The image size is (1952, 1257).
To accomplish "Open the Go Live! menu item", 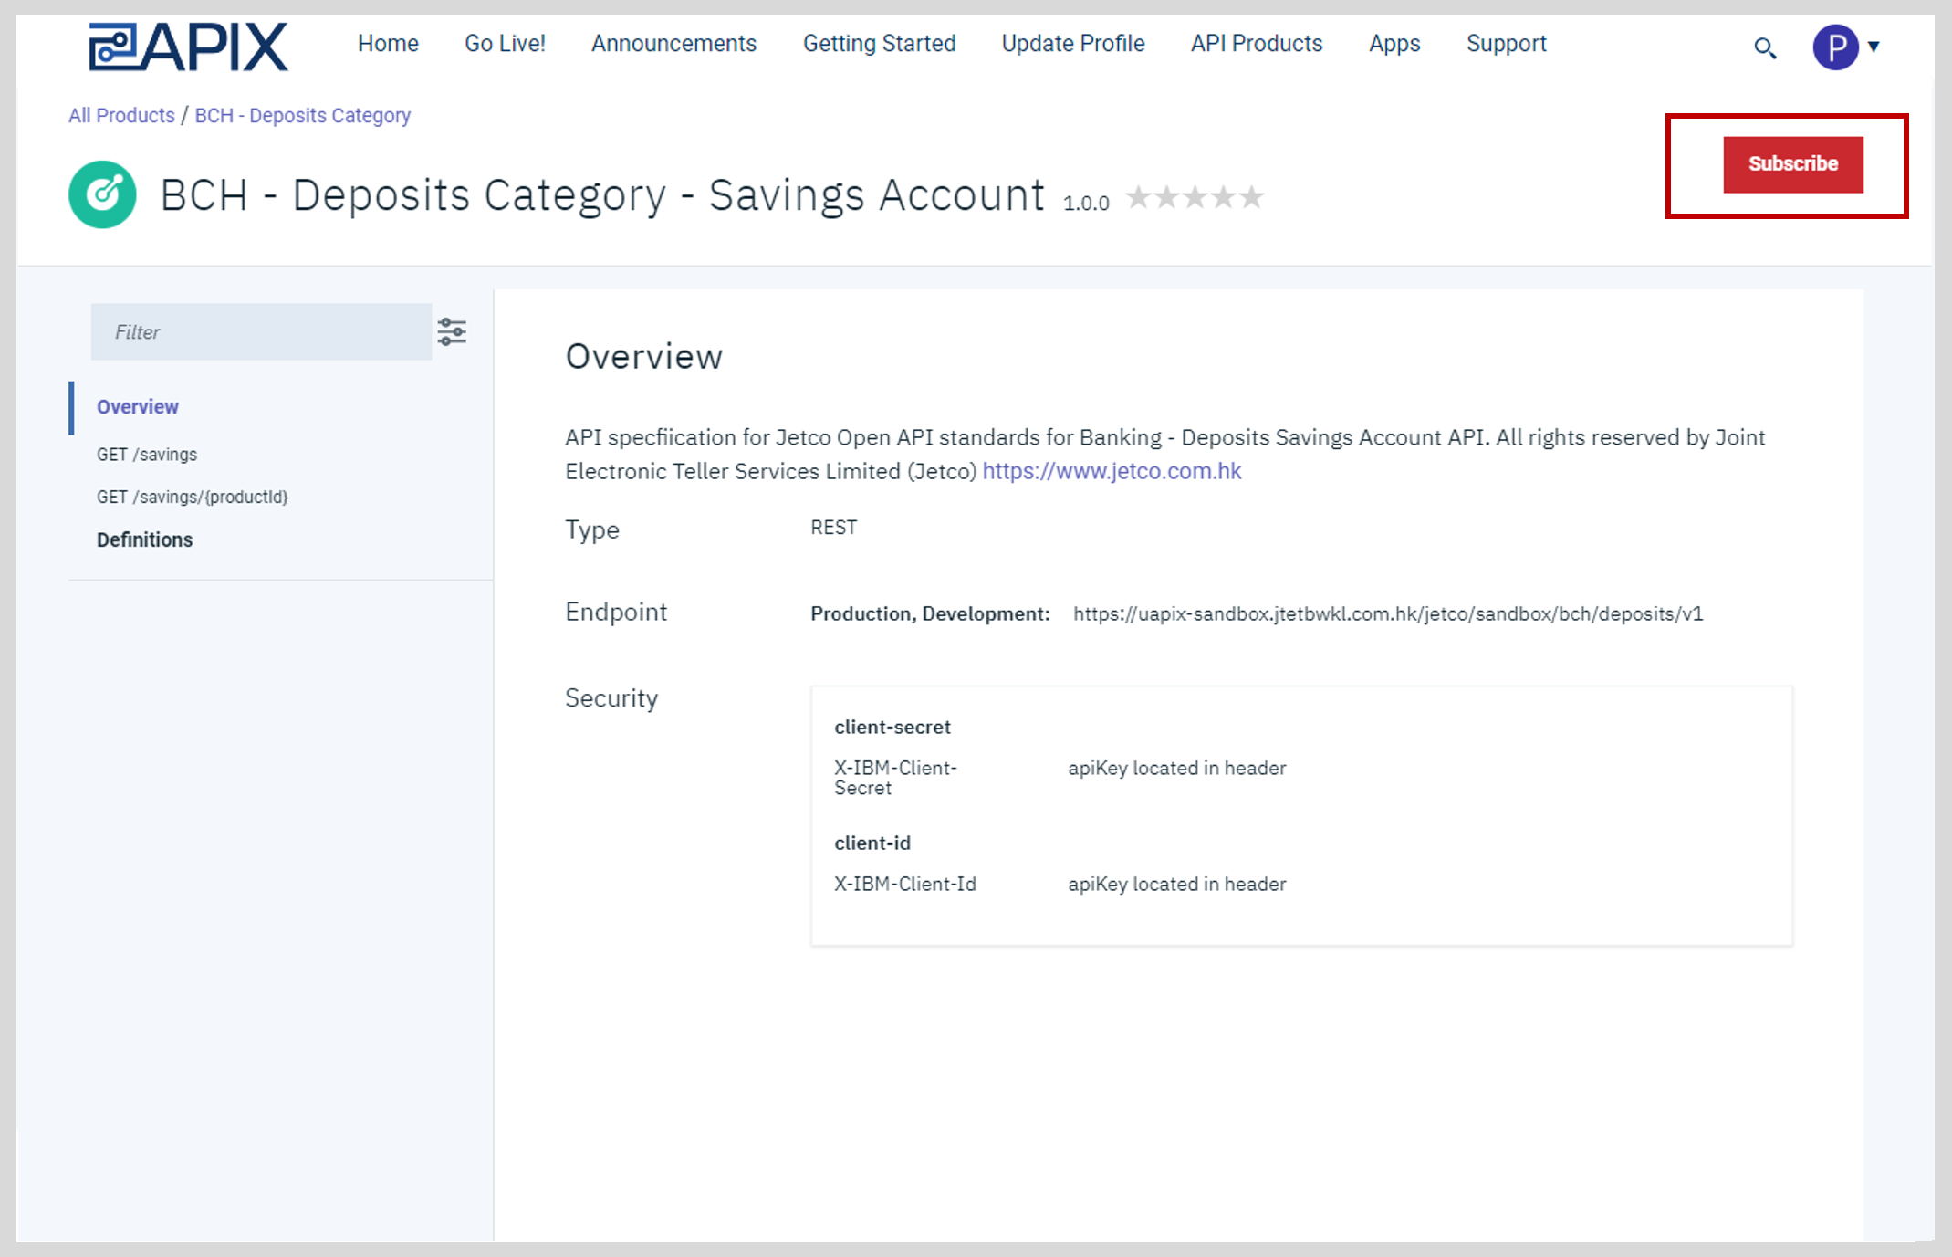I will click(x=505, y=43).
